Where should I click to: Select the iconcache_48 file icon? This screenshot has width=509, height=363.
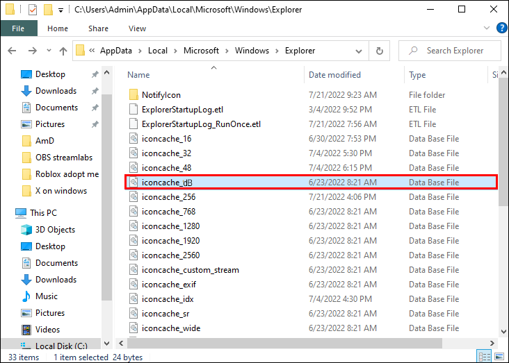(x=134, y=167)
